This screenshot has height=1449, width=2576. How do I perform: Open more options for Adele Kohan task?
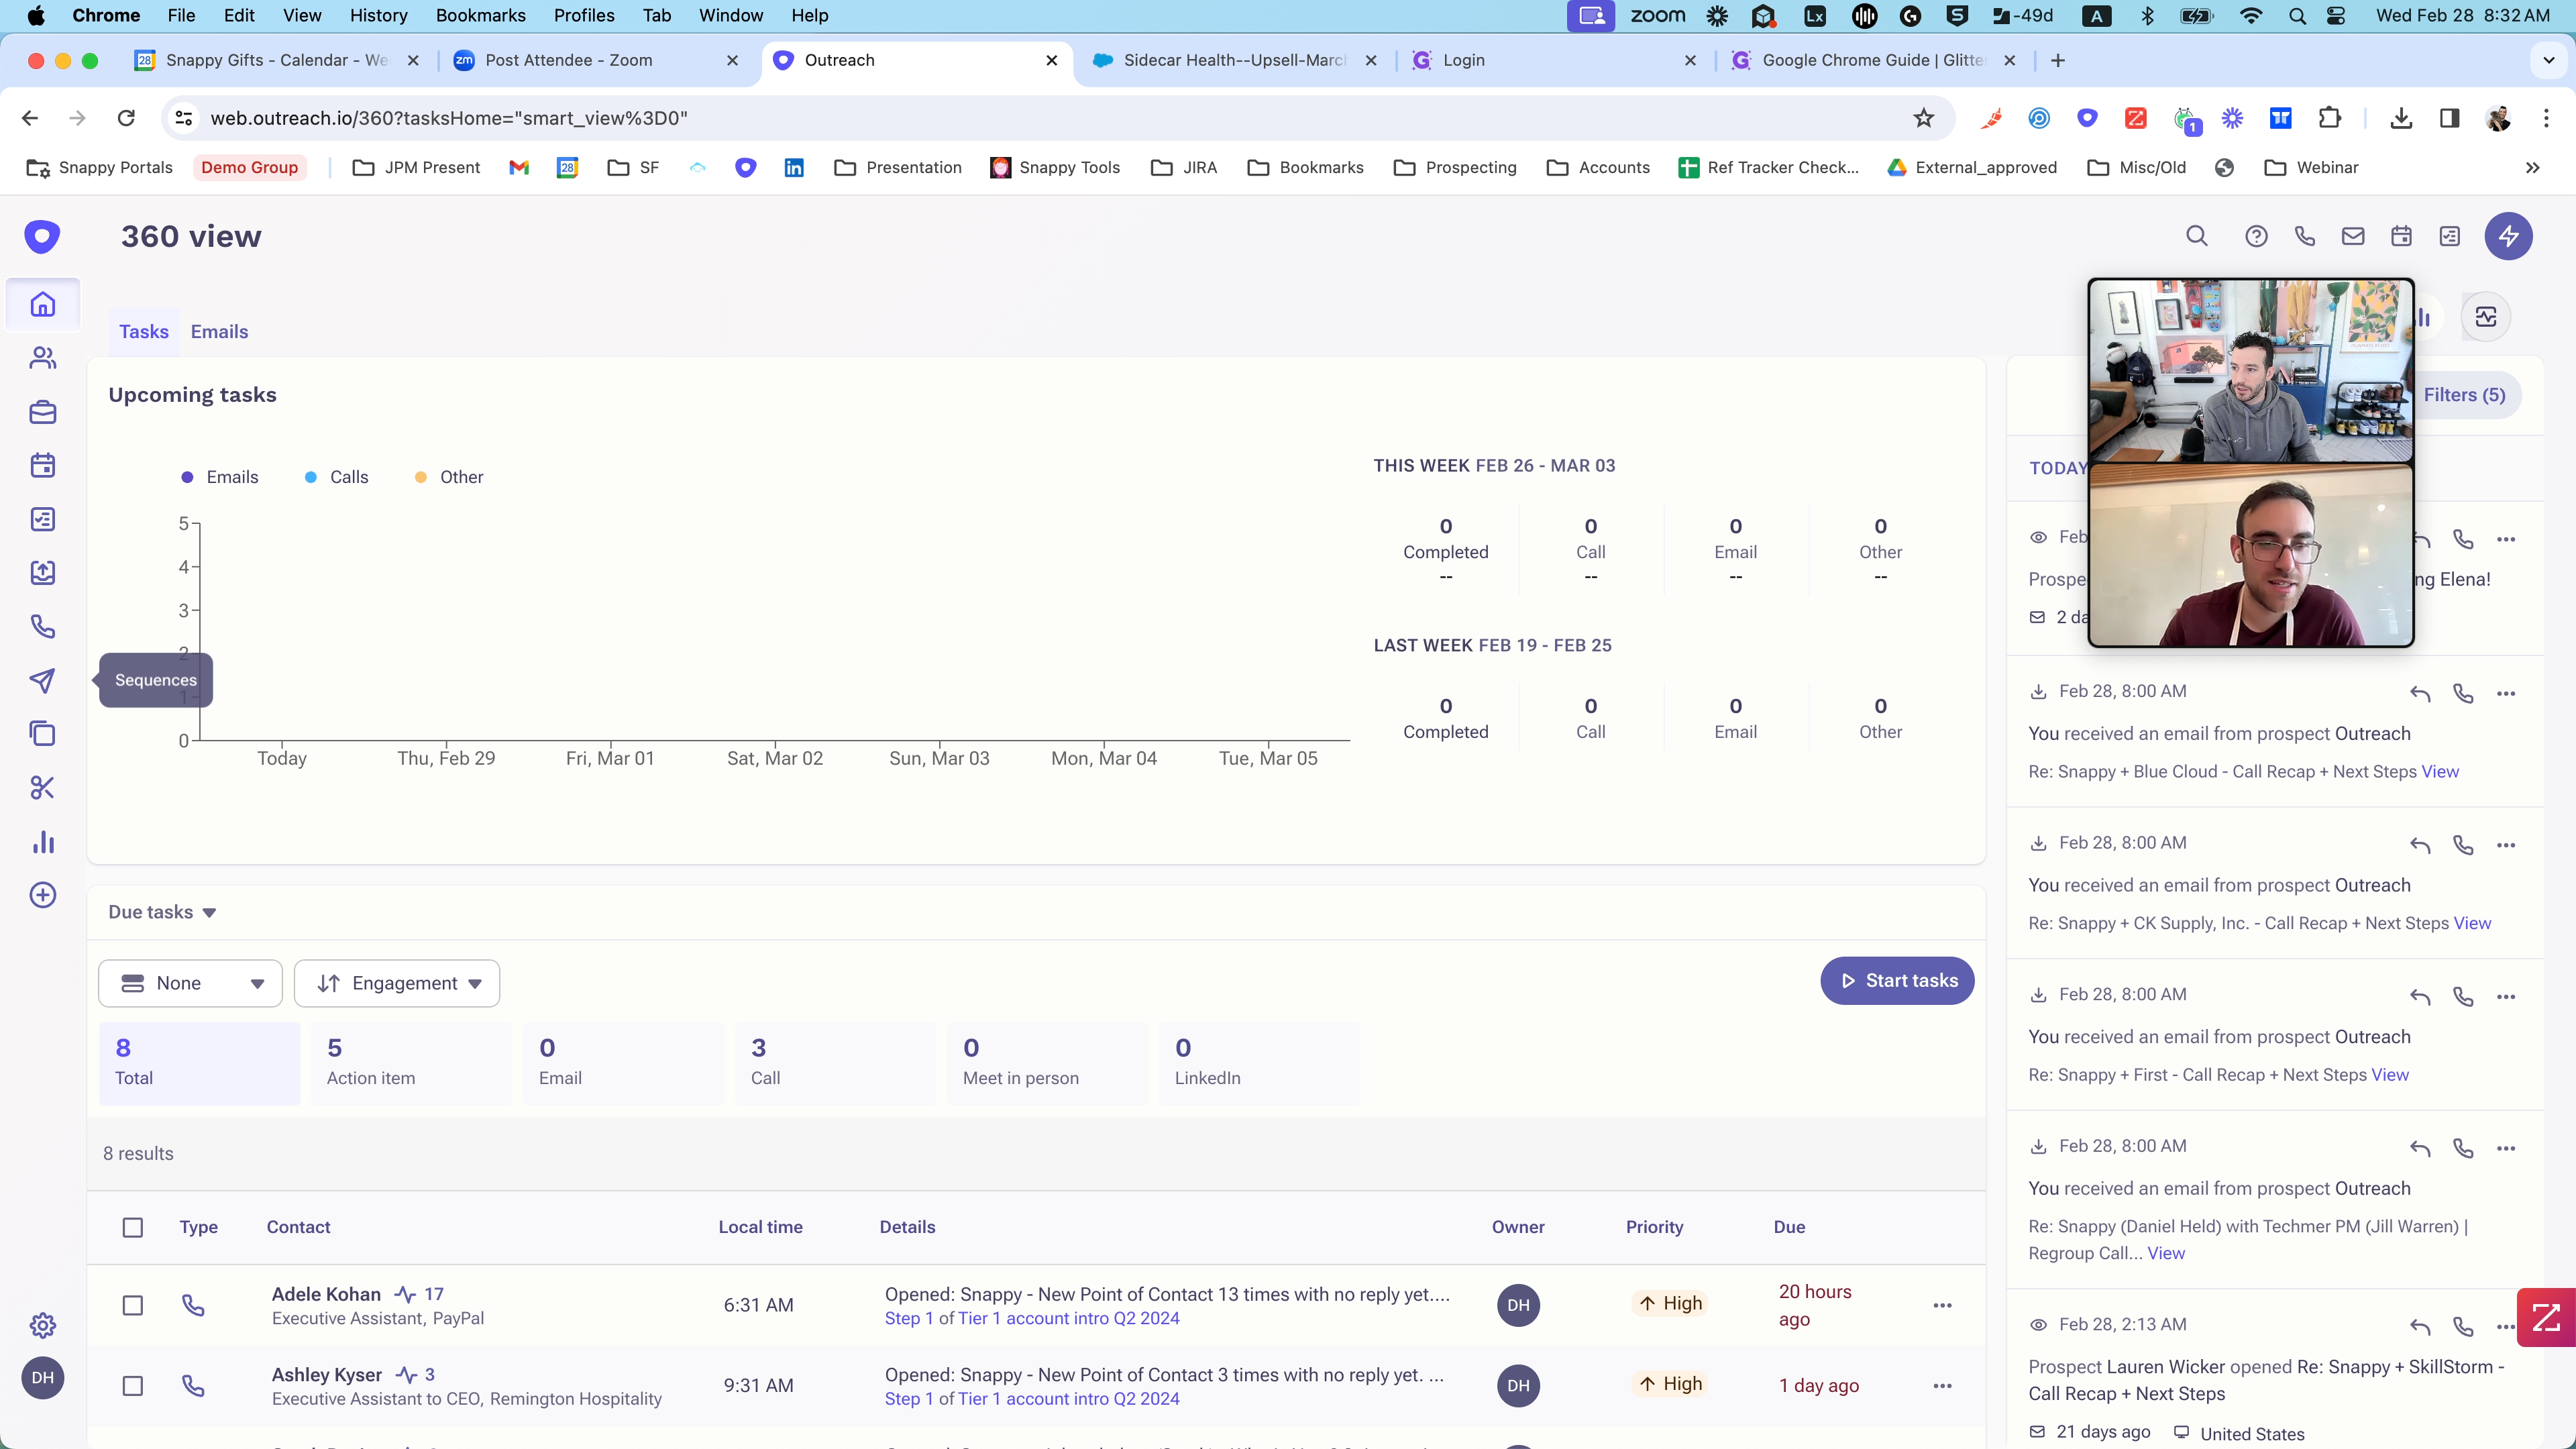[1942, 1305]
